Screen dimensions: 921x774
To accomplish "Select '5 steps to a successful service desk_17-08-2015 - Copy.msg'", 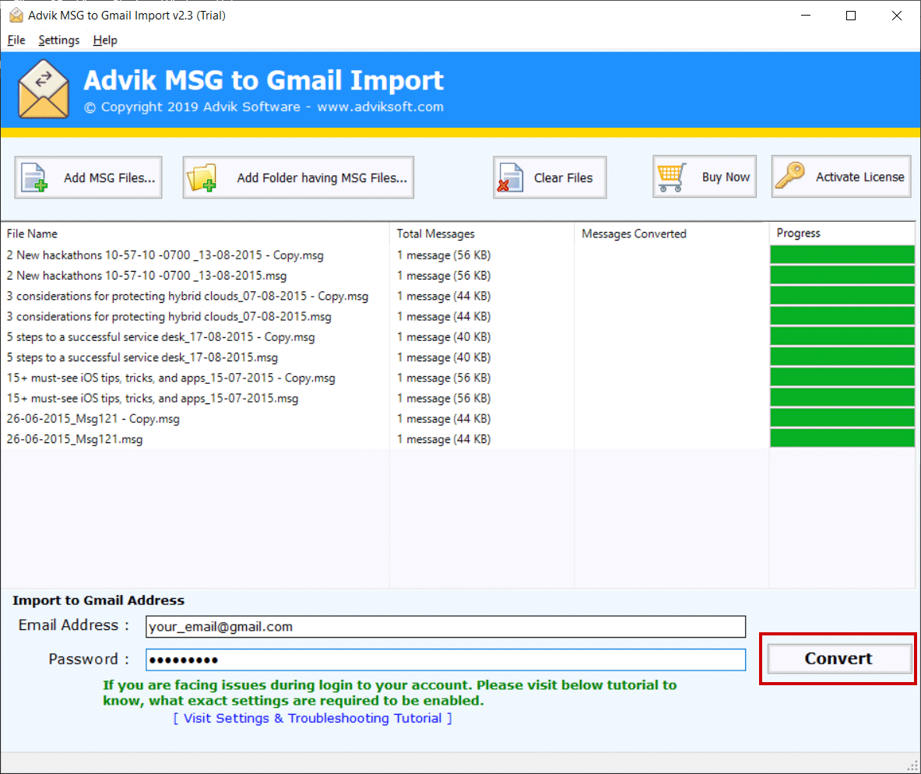I will 161,337.
